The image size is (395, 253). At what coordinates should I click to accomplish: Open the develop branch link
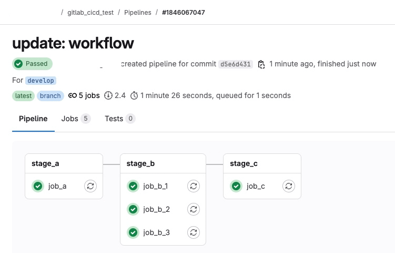pyautogui.click(x=41, y=81)
